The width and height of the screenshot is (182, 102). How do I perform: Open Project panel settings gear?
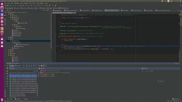(x=48, y=10)
